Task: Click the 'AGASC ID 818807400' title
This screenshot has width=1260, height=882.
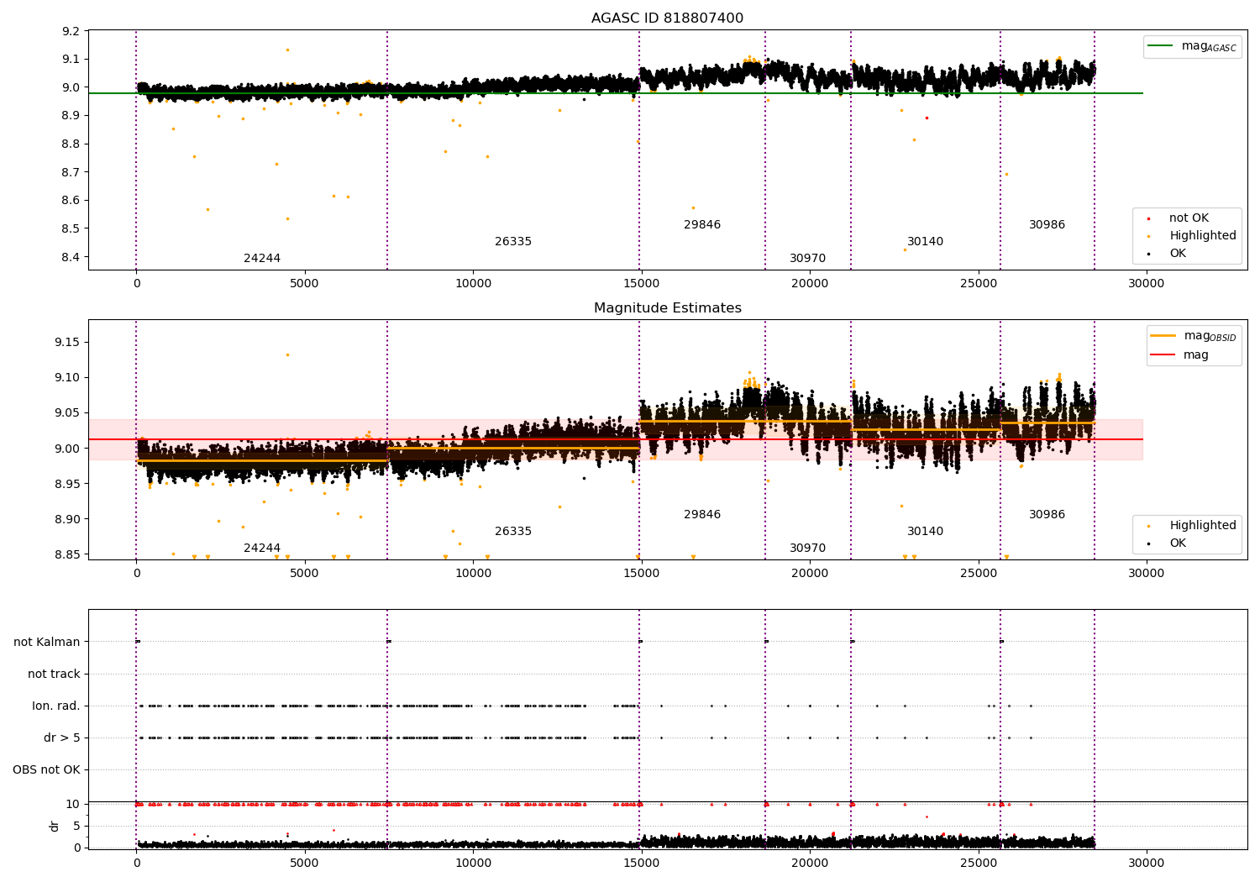Action: 667,18
